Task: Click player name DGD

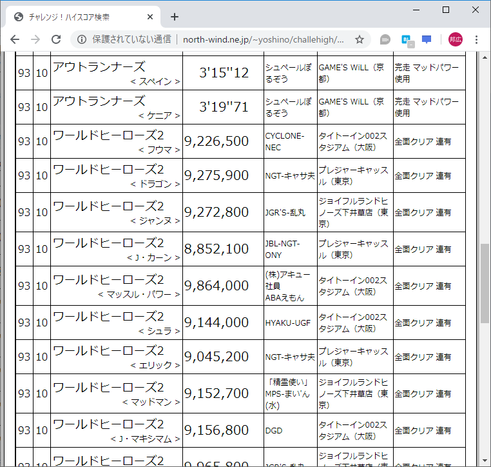Action: [274, 431]
